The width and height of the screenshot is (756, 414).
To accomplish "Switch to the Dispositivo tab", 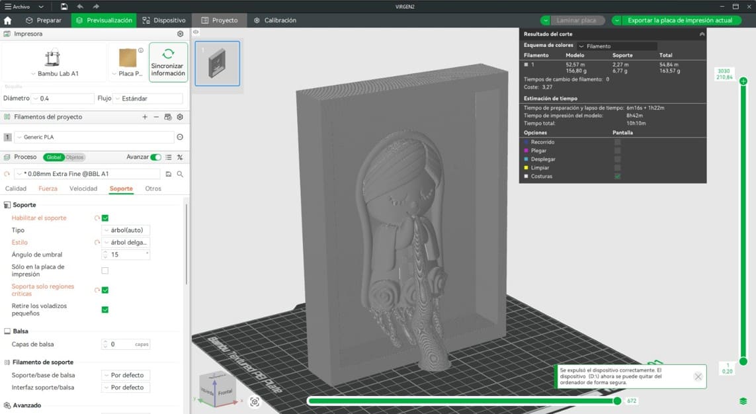I will [164, 21].
